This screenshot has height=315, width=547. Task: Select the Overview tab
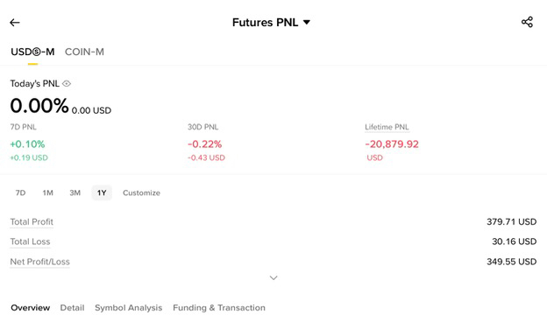[x=31, y=308]
